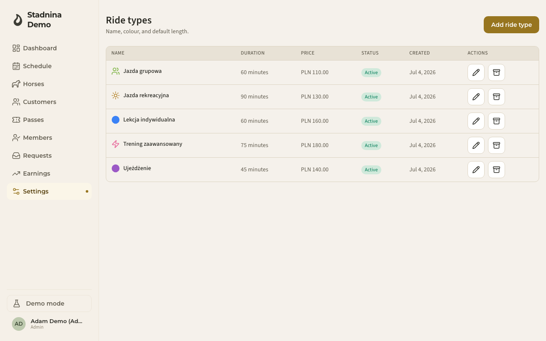Screen dimensions: 546x341
Task: Click the Active badge for Lekcja indywidualna
Action: coord(371,121)
